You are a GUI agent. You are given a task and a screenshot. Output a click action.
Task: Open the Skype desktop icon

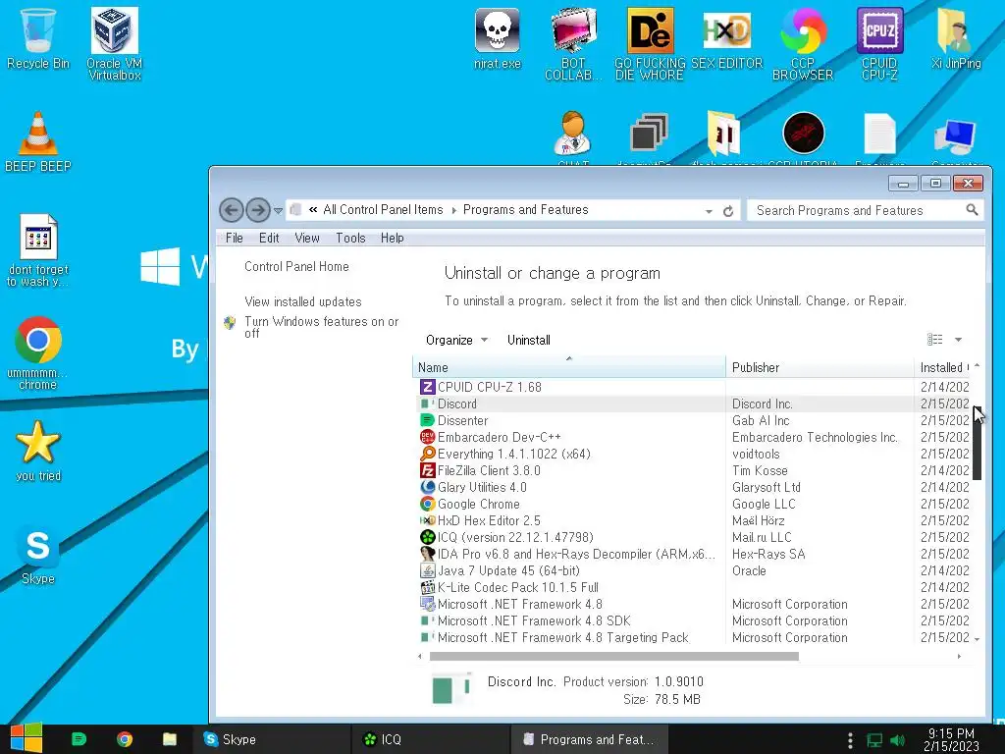coord(38,555)
